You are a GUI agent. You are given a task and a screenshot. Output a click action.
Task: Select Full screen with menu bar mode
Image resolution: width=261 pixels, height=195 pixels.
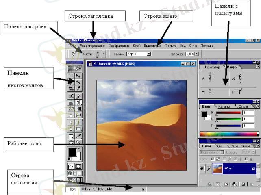[75, 173]
